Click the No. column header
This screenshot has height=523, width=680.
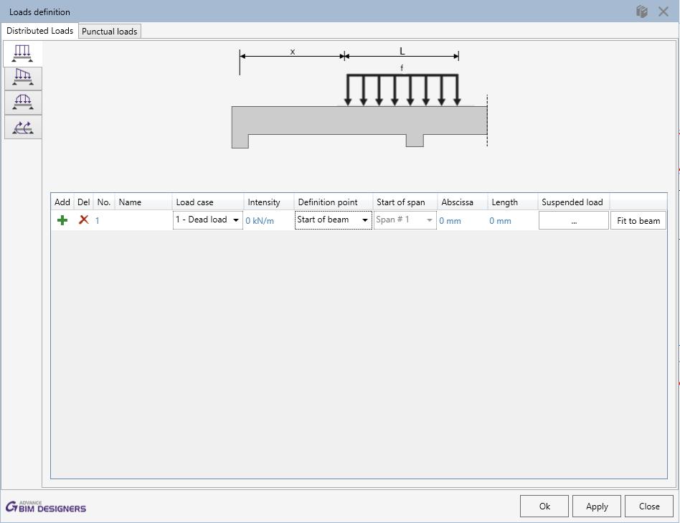click(x=104, y=202)
